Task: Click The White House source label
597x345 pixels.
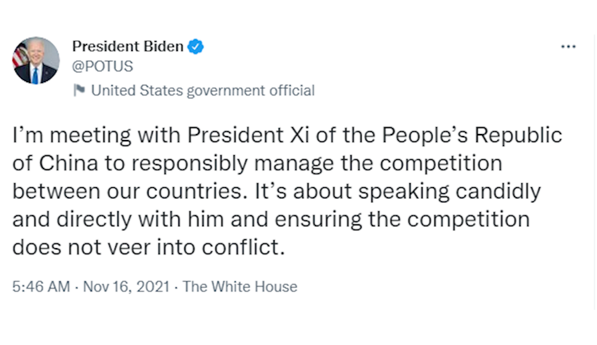Action: point(239,287)
